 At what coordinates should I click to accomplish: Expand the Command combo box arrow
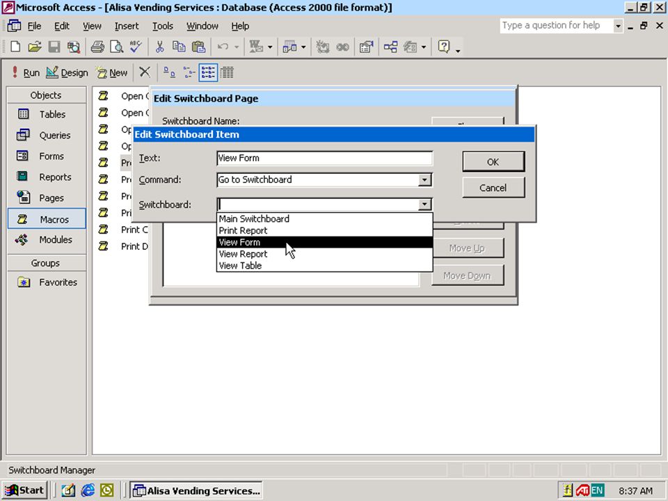pos(424,180)
